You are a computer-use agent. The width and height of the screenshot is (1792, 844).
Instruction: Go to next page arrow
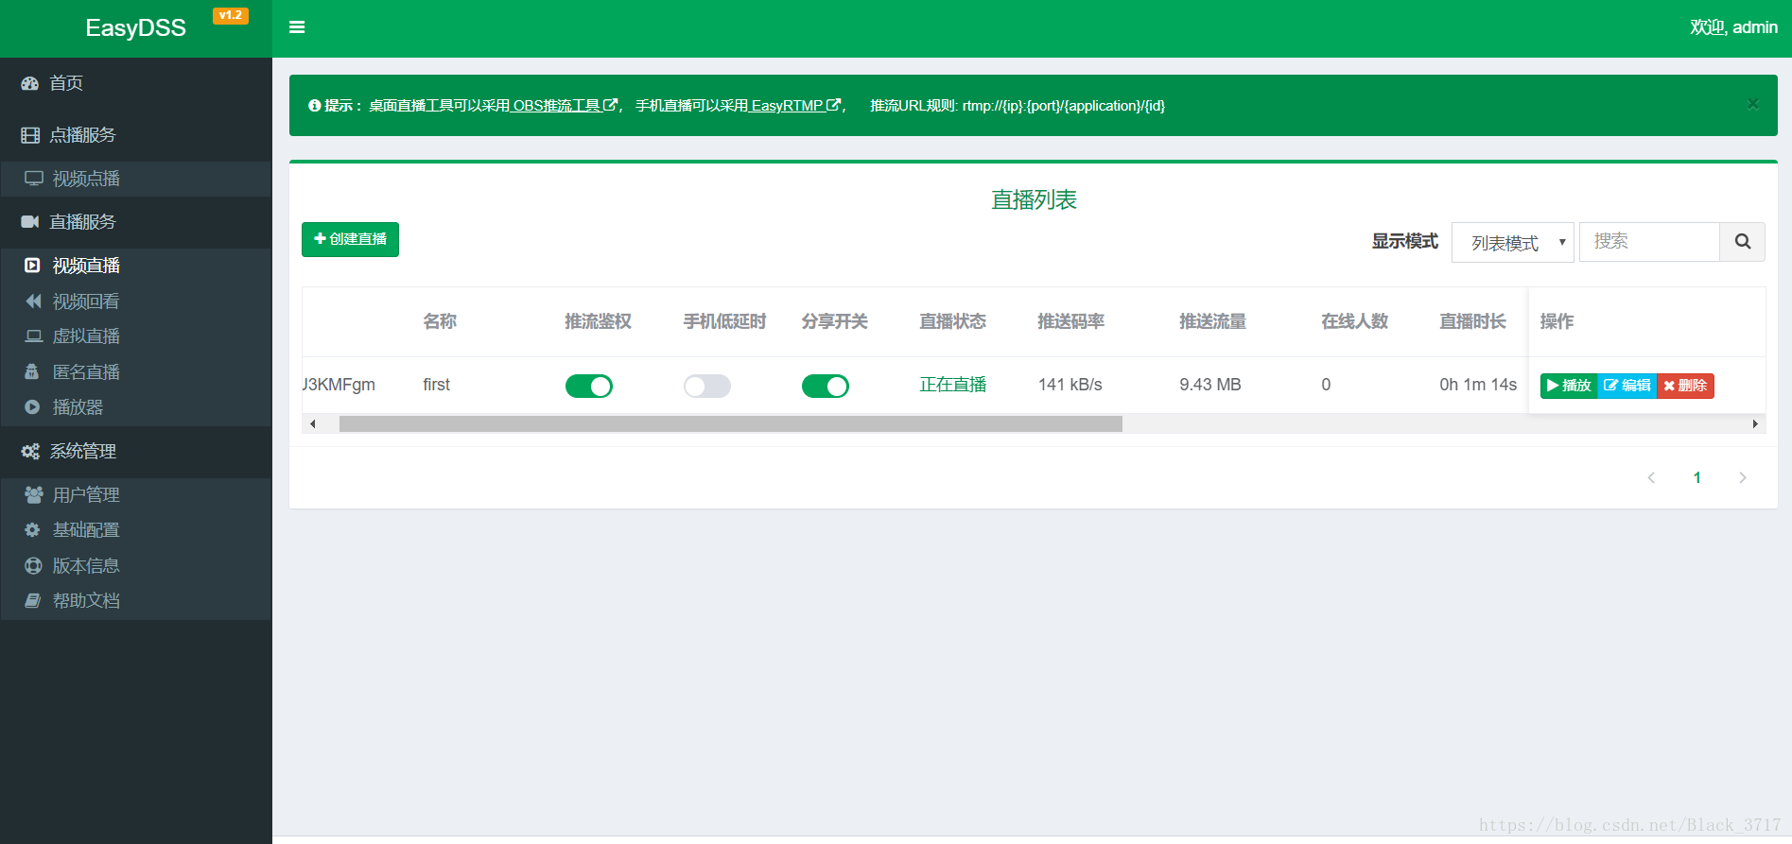pos(1742,477)
